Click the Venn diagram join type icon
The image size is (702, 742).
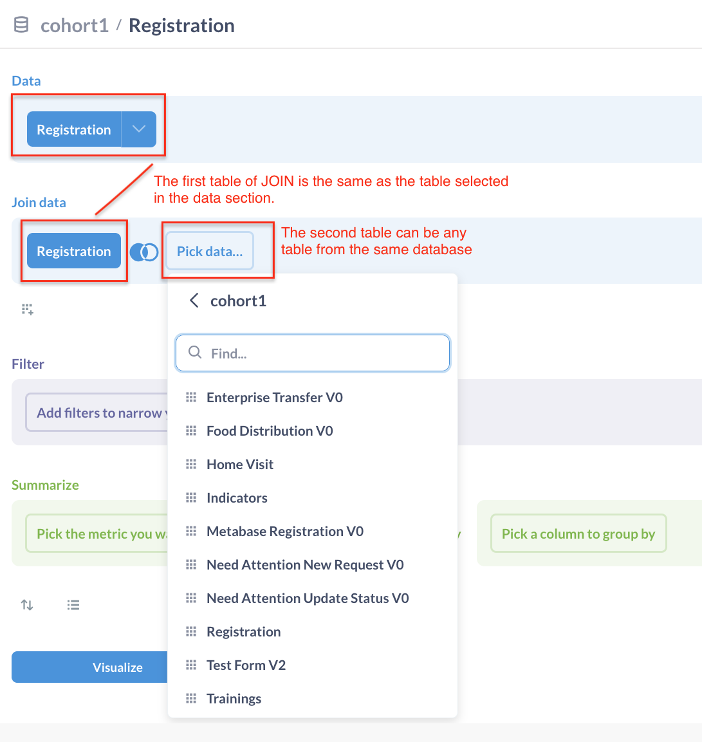[144, 251]
